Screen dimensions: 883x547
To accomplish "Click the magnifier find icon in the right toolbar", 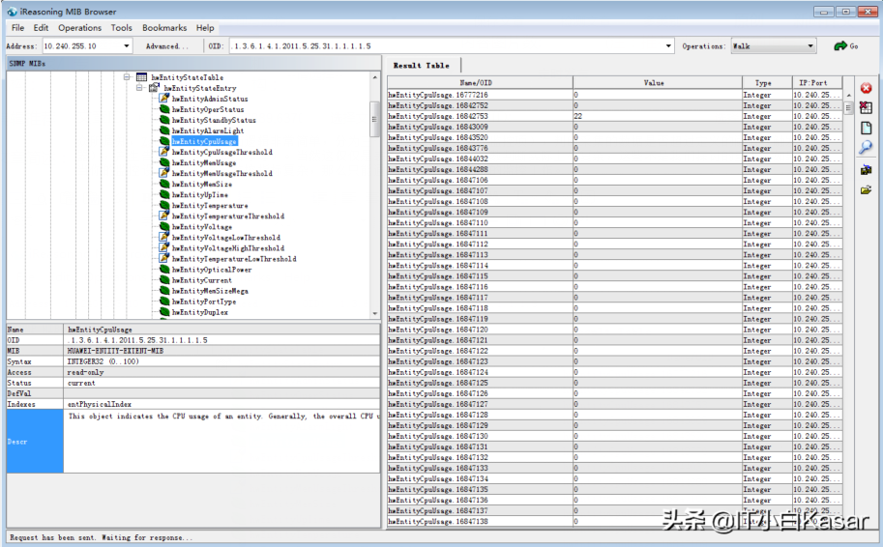I will click(x=866, y=148).
